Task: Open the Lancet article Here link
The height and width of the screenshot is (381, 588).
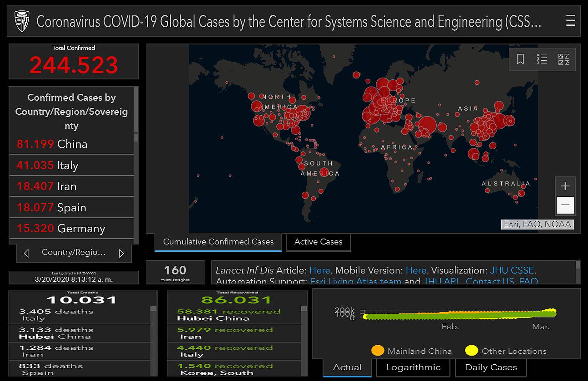Action: click(x=320, y=270)
